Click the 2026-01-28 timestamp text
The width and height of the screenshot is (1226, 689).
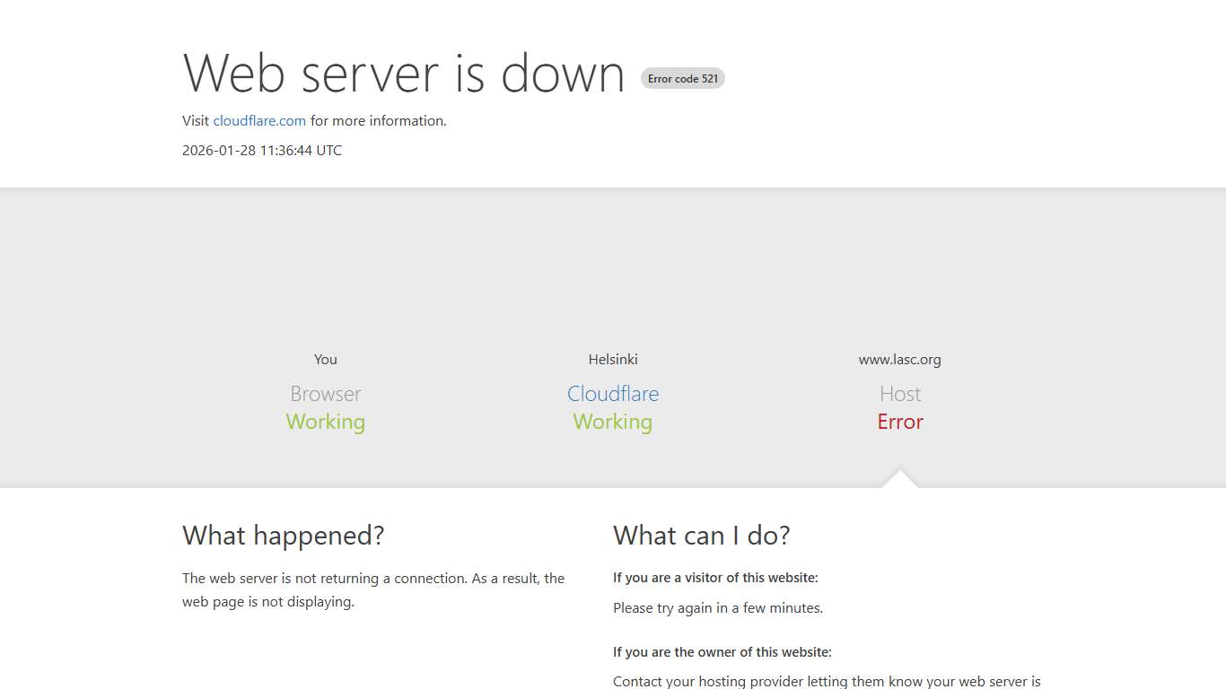[261, 150]
